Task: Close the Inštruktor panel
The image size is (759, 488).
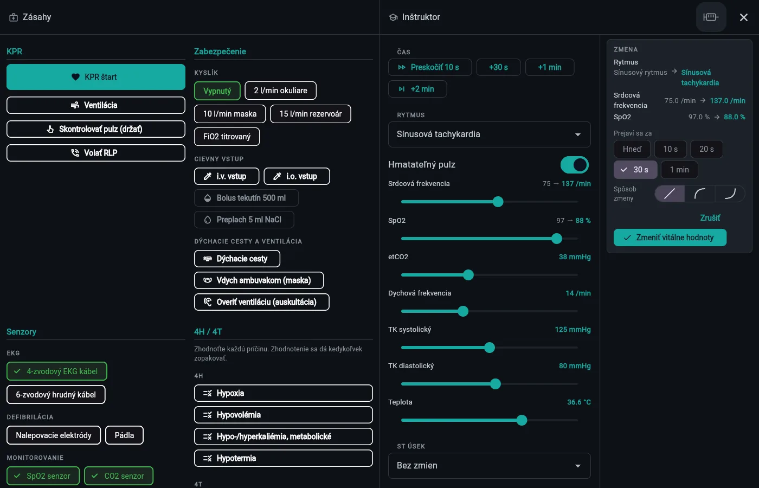Action: pyautogui.click(x=744, y=17)
